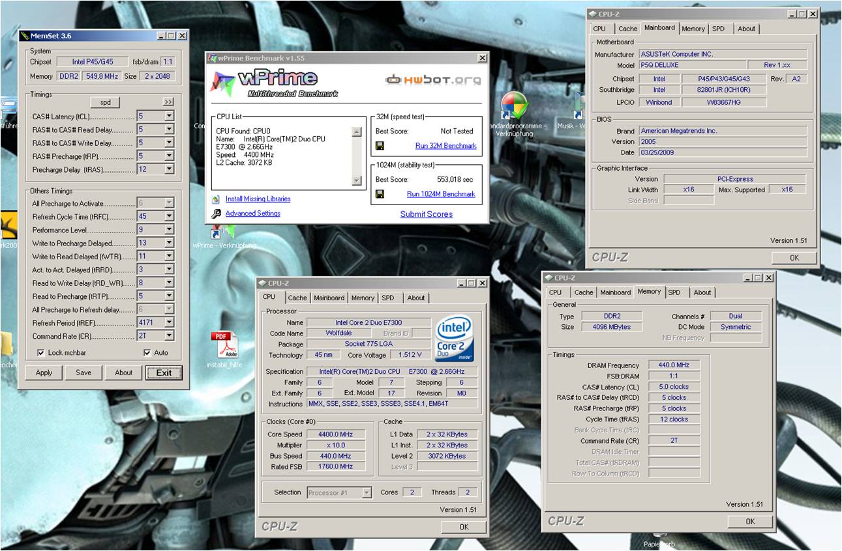This screenshot has height=551, width=842.
Task: Open the RAS# to CAS# Read Delay dropdown
Action: tap(169, 130)
